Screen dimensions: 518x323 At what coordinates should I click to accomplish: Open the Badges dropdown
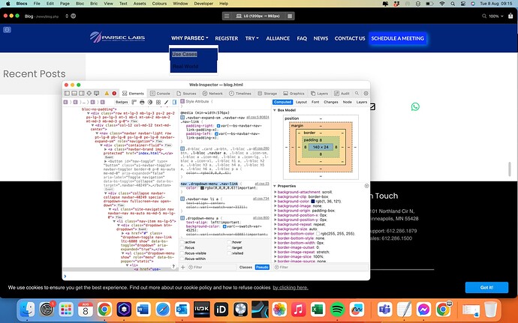tap(122, 102)
